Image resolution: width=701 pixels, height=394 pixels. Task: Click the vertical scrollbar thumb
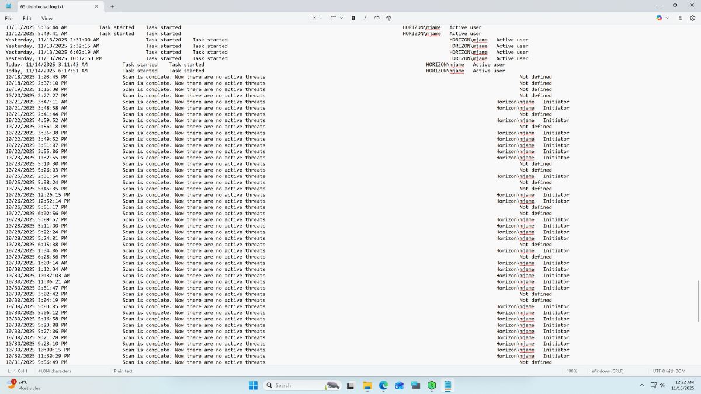tap(698, 301)
